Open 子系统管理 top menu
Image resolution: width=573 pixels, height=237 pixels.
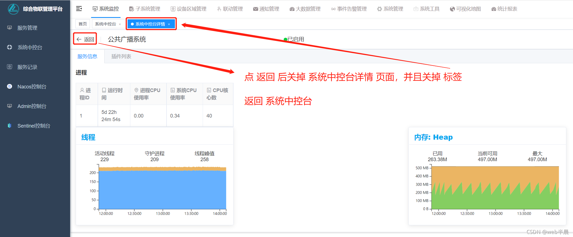145,9
